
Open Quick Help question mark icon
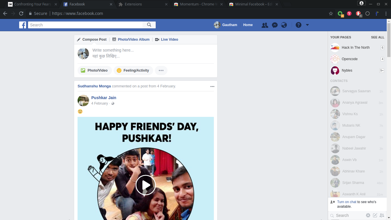click(299, 25)
